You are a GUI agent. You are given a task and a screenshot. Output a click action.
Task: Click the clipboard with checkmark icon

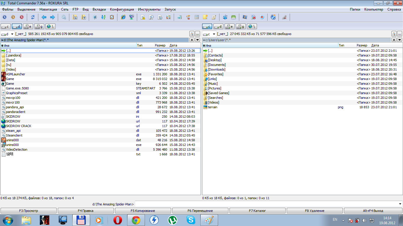tap(112, 17)
